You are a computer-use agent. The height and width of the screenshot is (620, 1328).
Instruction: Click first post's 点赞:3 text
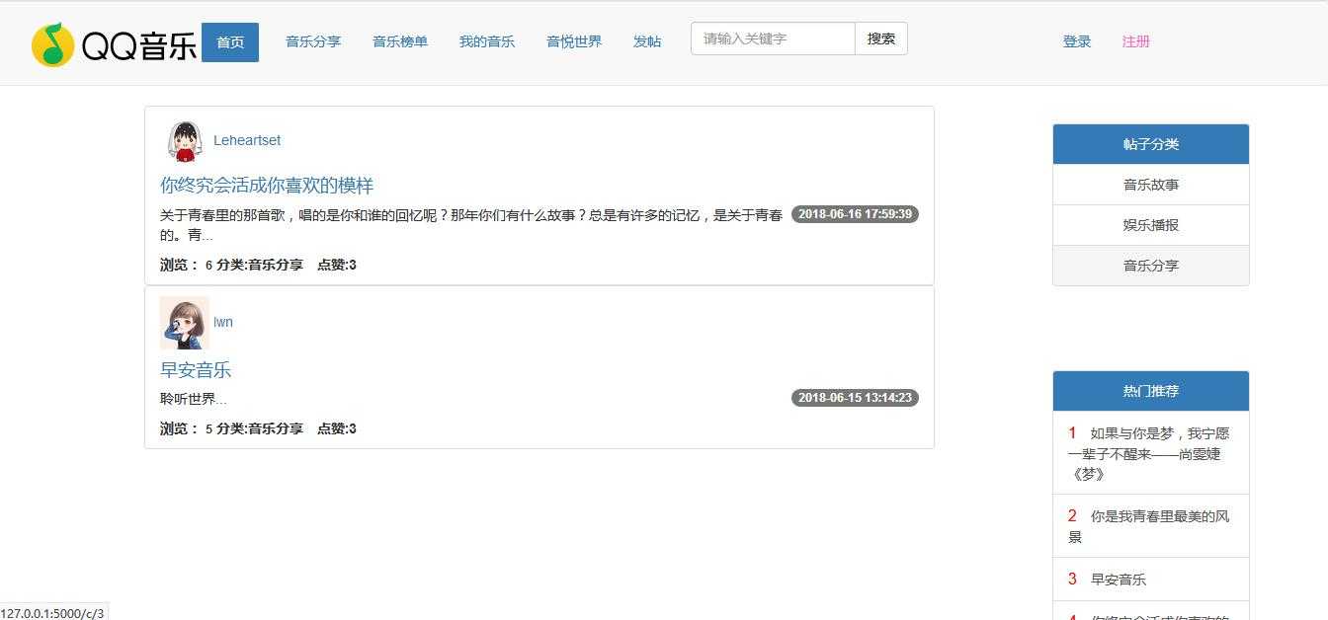[x=337, y=265]
